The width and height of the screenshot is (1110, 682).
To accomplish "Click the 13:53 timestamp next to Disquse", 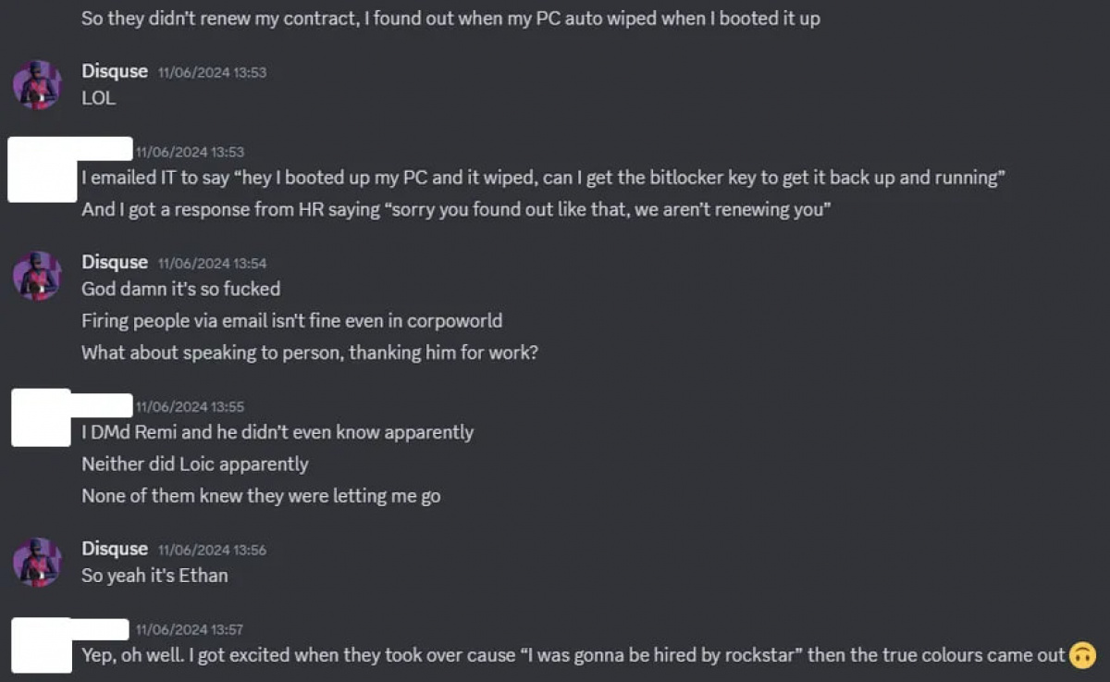I will pos(212,72).
